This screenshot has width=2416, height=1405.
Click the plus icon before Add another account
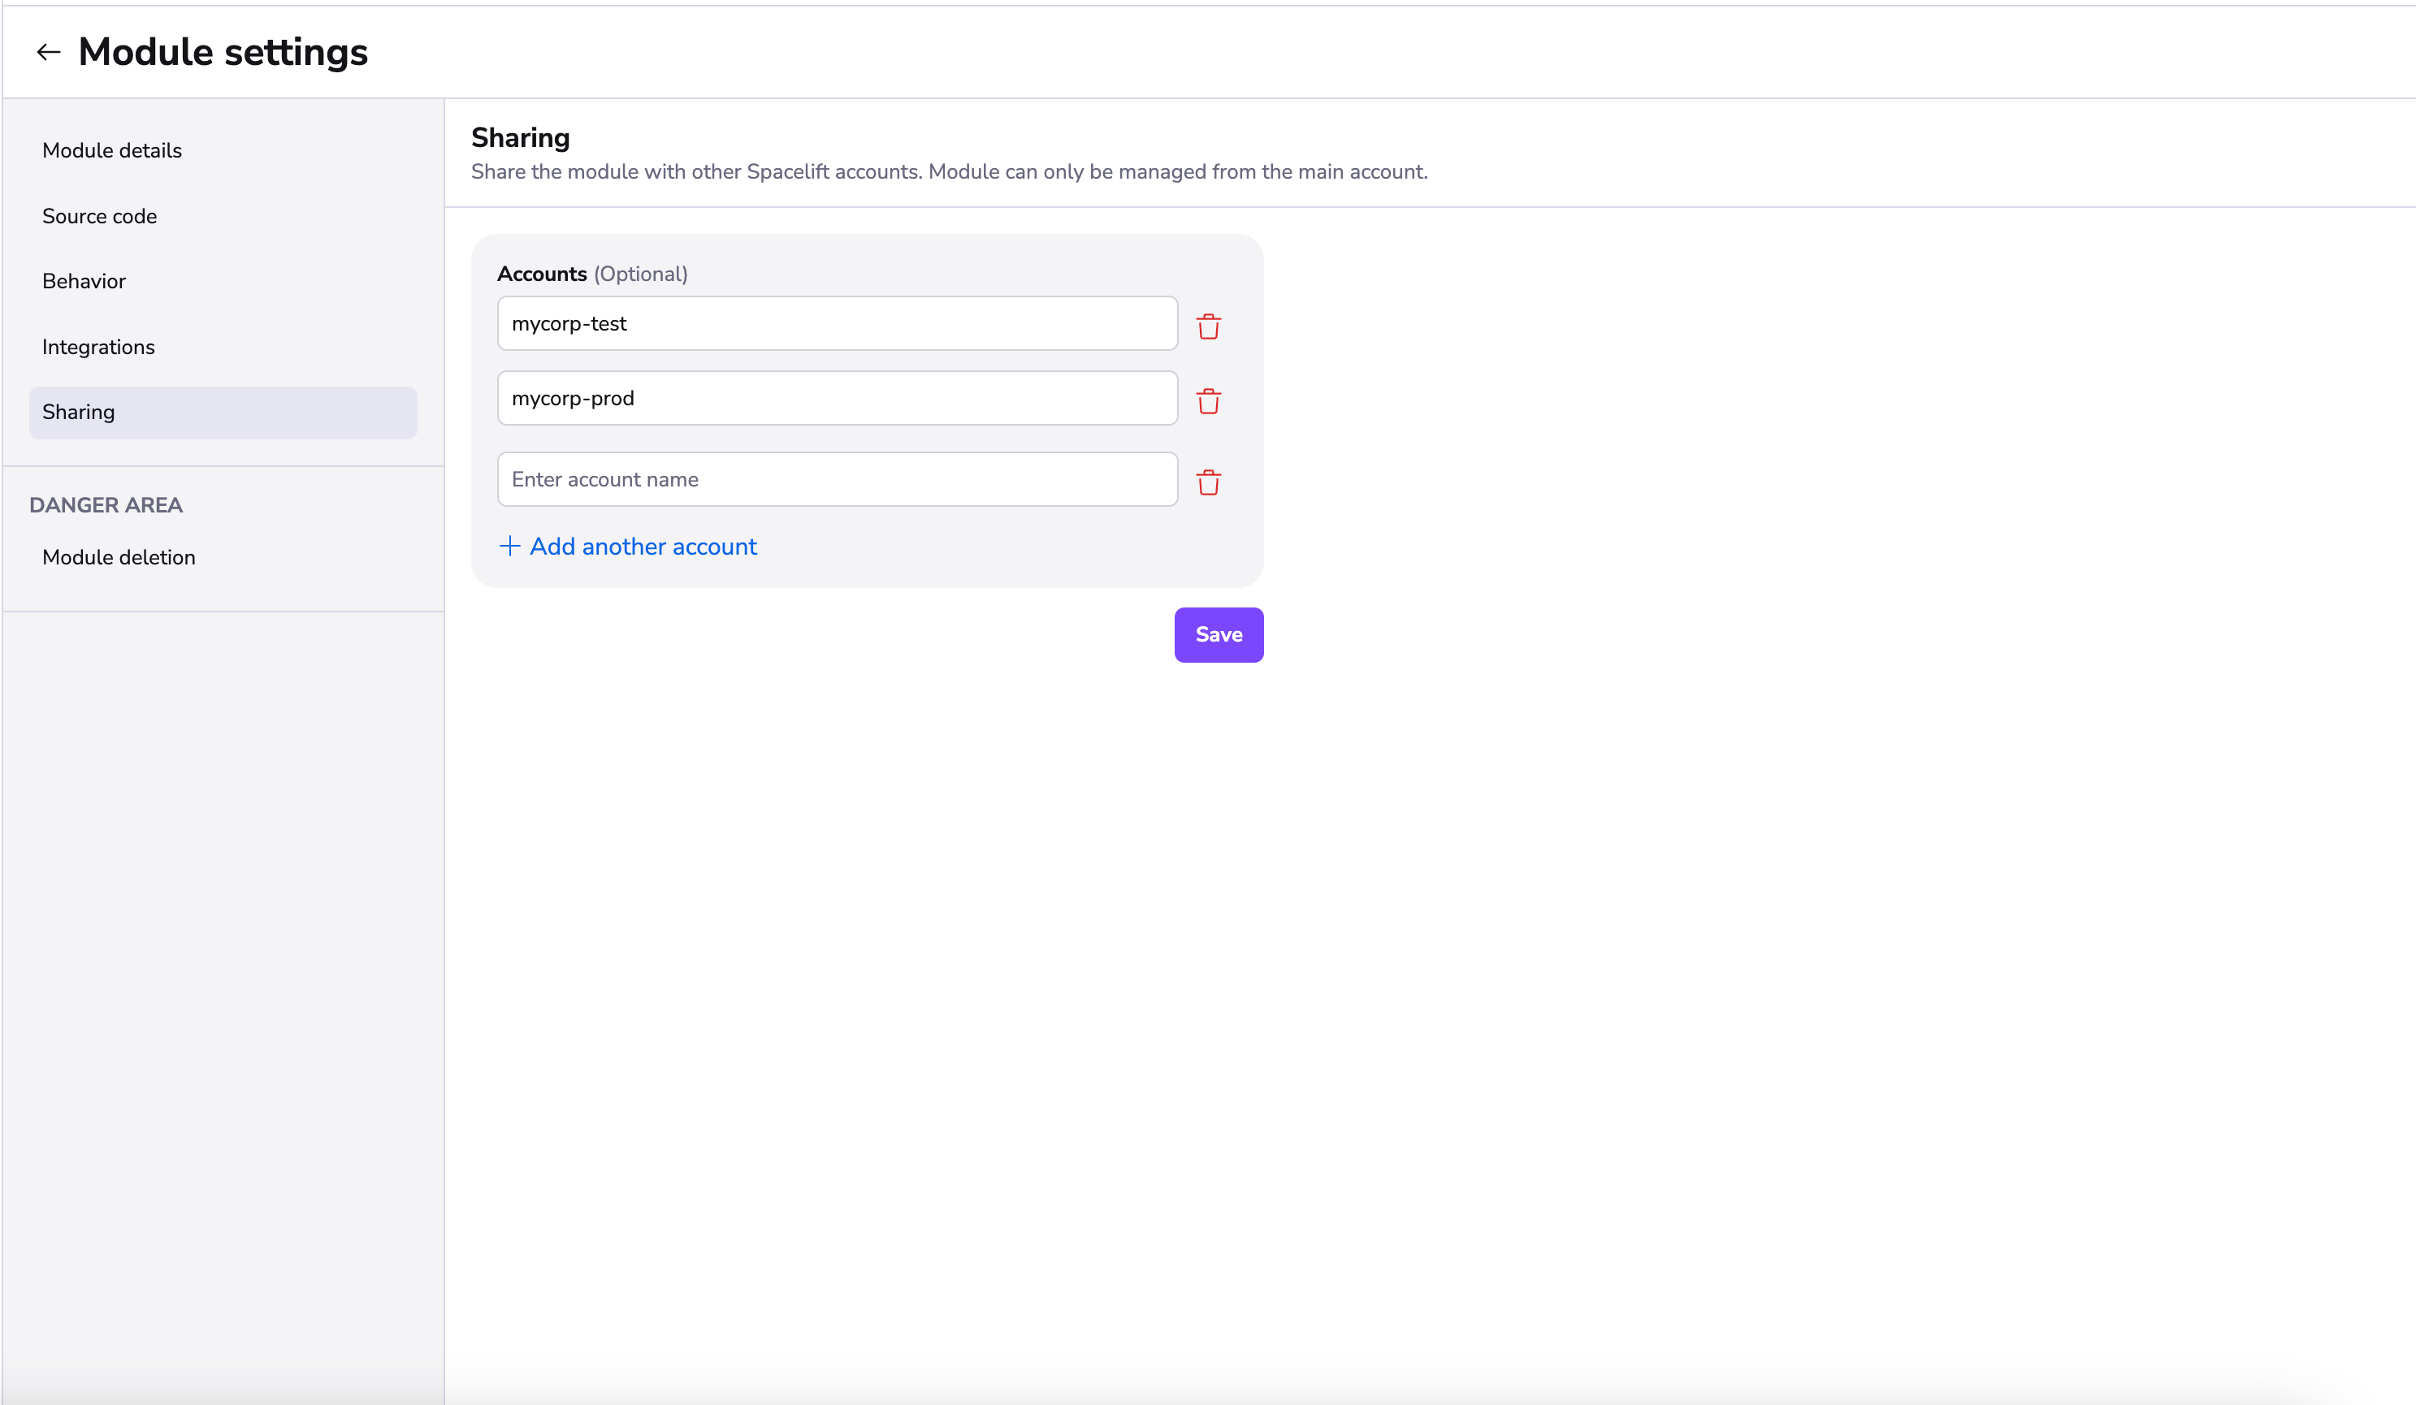[509, 547]
